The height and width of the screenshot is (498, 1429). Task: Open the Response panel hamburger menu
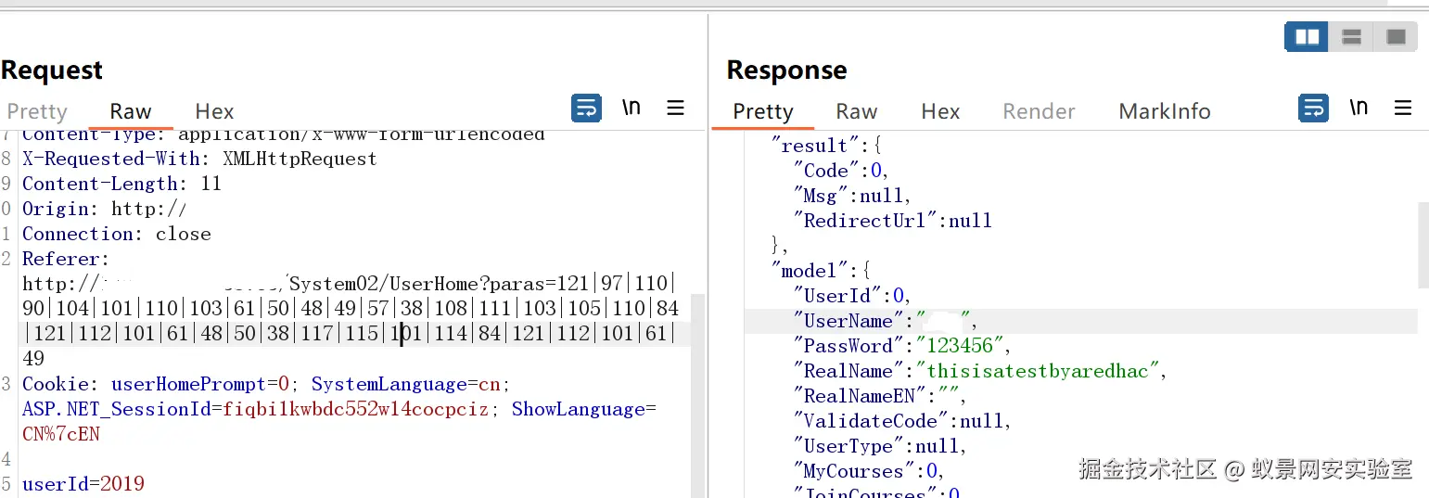pyautogui.click(x=1403, y=109)
